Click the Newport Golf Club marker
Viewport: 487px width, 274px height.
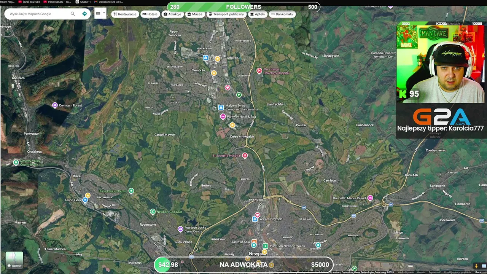pyautogui.click(x=153, y=212)
